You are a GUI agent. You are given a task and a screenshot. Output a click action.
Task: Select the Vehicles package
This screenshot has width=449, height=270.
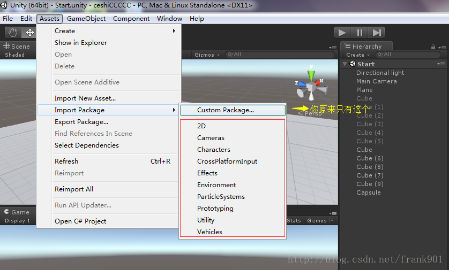click(233, 232)
